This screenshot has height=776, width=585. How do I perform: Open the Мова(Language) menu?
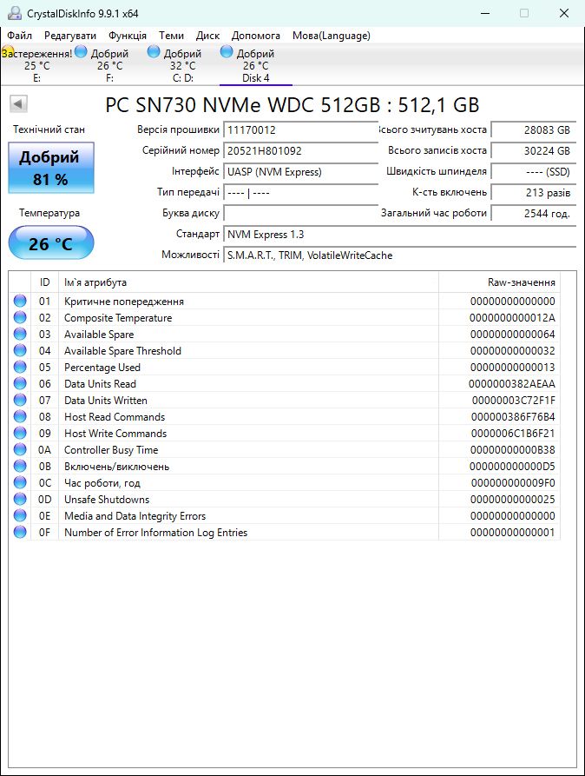pyautogui.click(x=332, y=36)
